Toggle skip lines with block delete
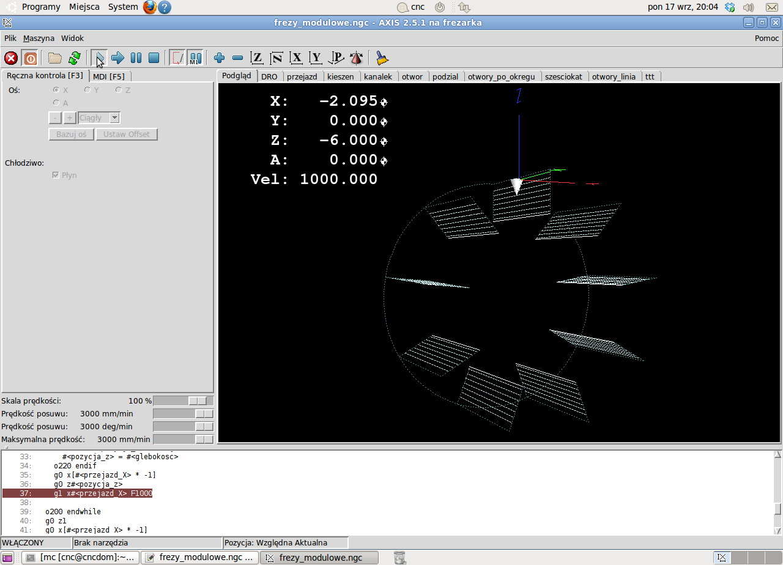783x565 pixels. point(177,58)
